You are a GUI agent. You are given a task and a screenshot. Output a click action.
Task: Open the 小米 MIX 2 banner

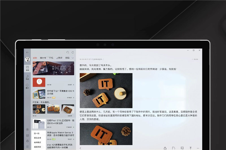(53, 68)
